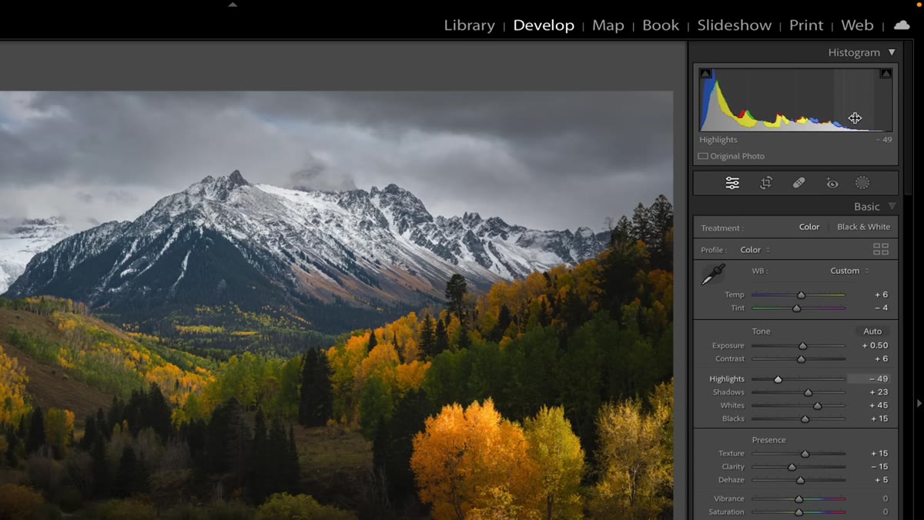Open the Profile Color dropdown

(x=755, y=250)
